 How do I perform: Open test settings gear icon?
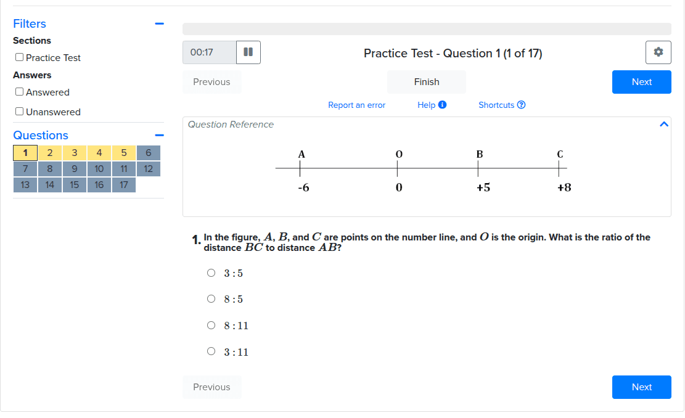click(658, 52)
